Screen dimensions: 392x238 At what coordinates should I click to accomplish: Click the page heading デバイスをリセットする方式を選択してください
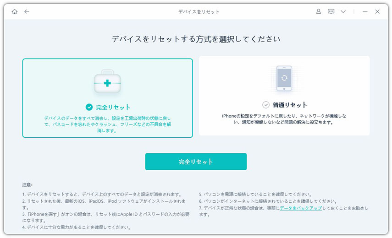(x=196, y=39)
